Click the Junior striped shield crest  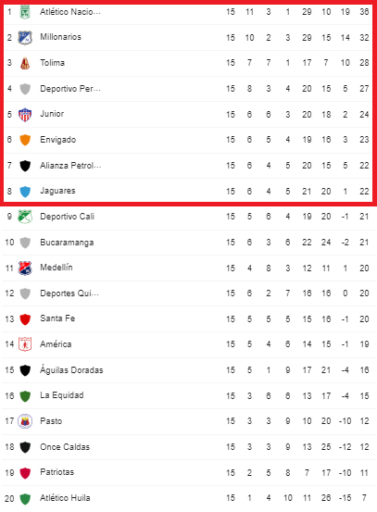click(x=25, y=115)
